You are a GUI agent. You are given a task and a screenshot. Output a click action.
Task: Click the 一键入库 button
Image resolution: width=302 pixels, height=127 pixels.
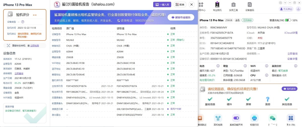click(x=162, y=5)
